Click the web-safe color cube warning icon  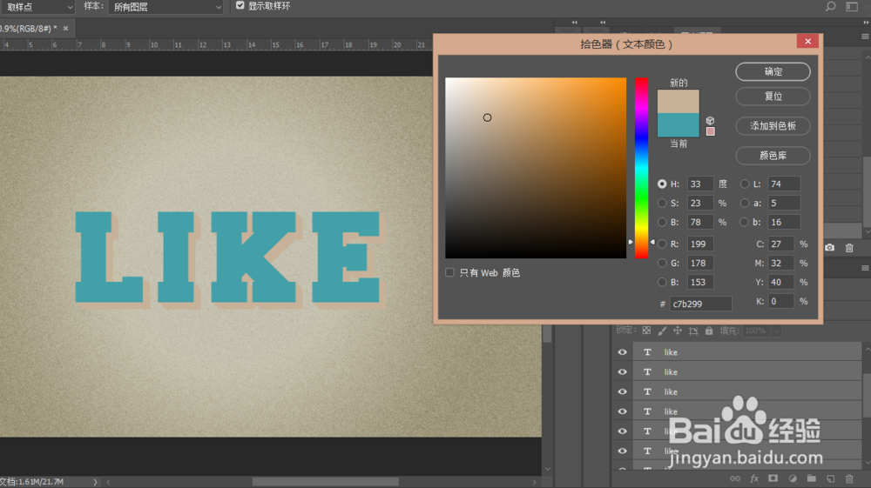pos(710,120)
